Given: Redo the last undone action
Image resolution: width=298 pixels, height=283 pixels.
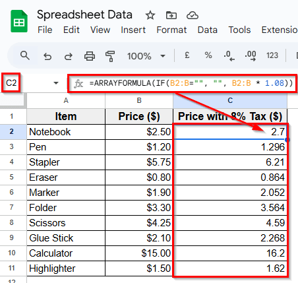Looking at the screenshot, I should click(69, 56).
